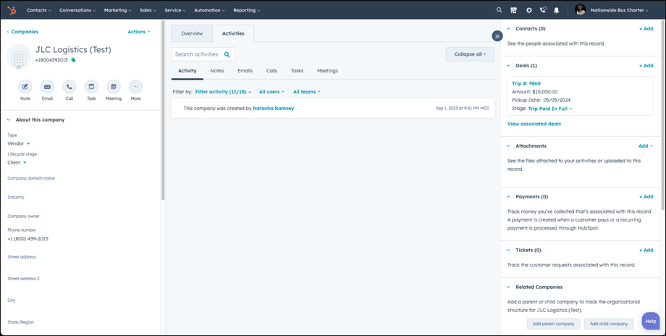Collapse the Attachments section
Screen dimensions: 666x336
(508, 146)
